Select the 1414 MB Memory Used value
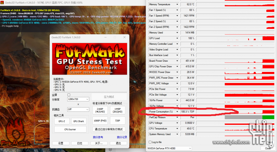This screenshot has width=277, height=152. click(188, 33)
